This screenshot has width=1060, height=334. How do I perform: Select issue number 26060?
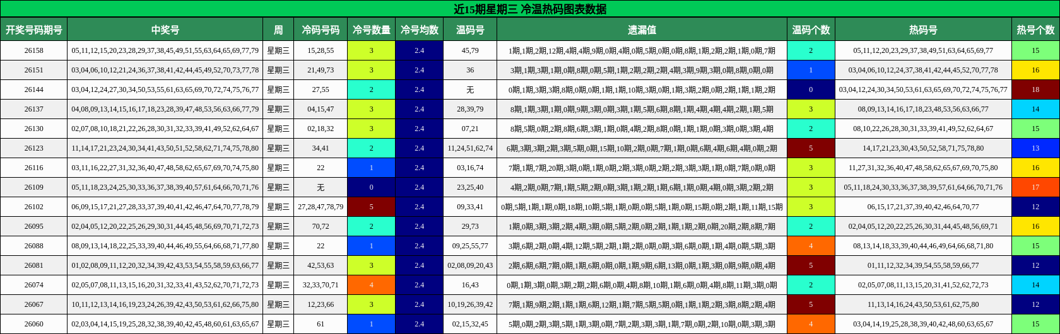[x=34, y=324]
